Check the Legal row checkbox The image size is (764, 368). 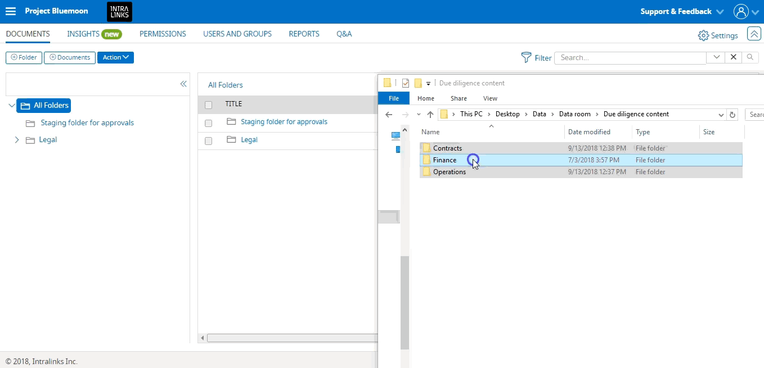tap(209, 141)
